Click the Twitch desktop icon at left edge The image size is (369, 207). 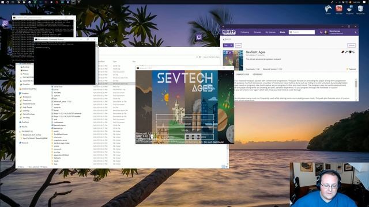tap(5, 24)
